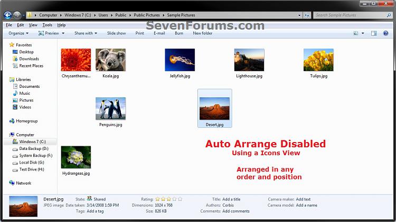
Task: Click the Public breadcrumb in address bar
Action: [121, 15]
